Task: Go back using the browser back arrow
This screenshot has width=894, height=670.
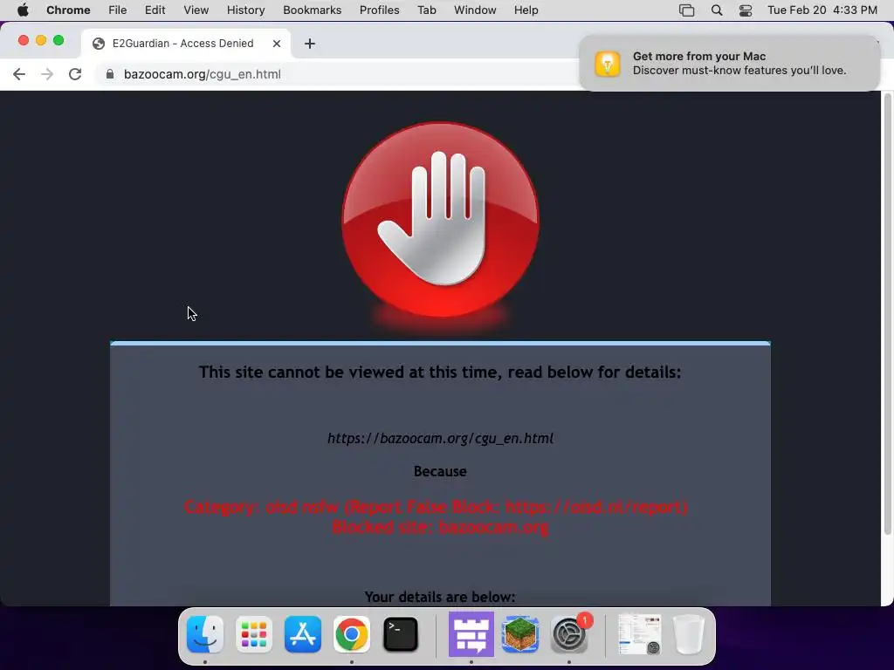Action: pos(19,74)
